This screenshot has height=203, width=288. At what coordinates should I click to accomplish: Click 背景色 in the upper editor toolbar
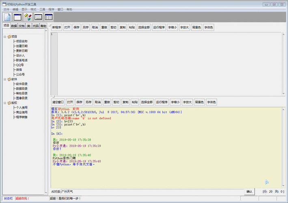197,28
